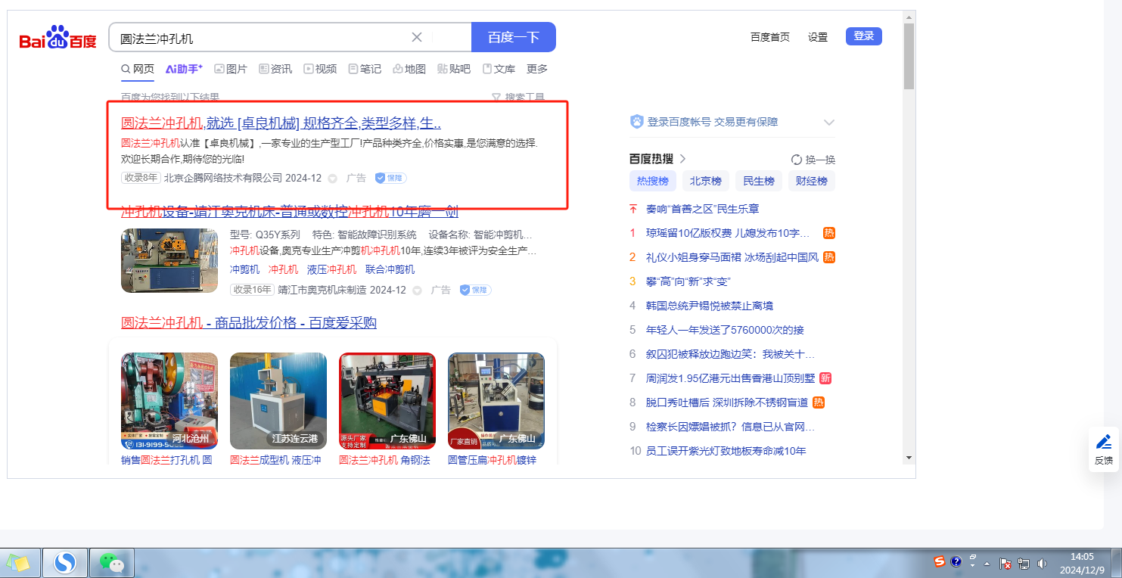Open the 联合冲剪机 sub-link
This screenshot has height=578, width=1122.
click(x=390, y=269)
